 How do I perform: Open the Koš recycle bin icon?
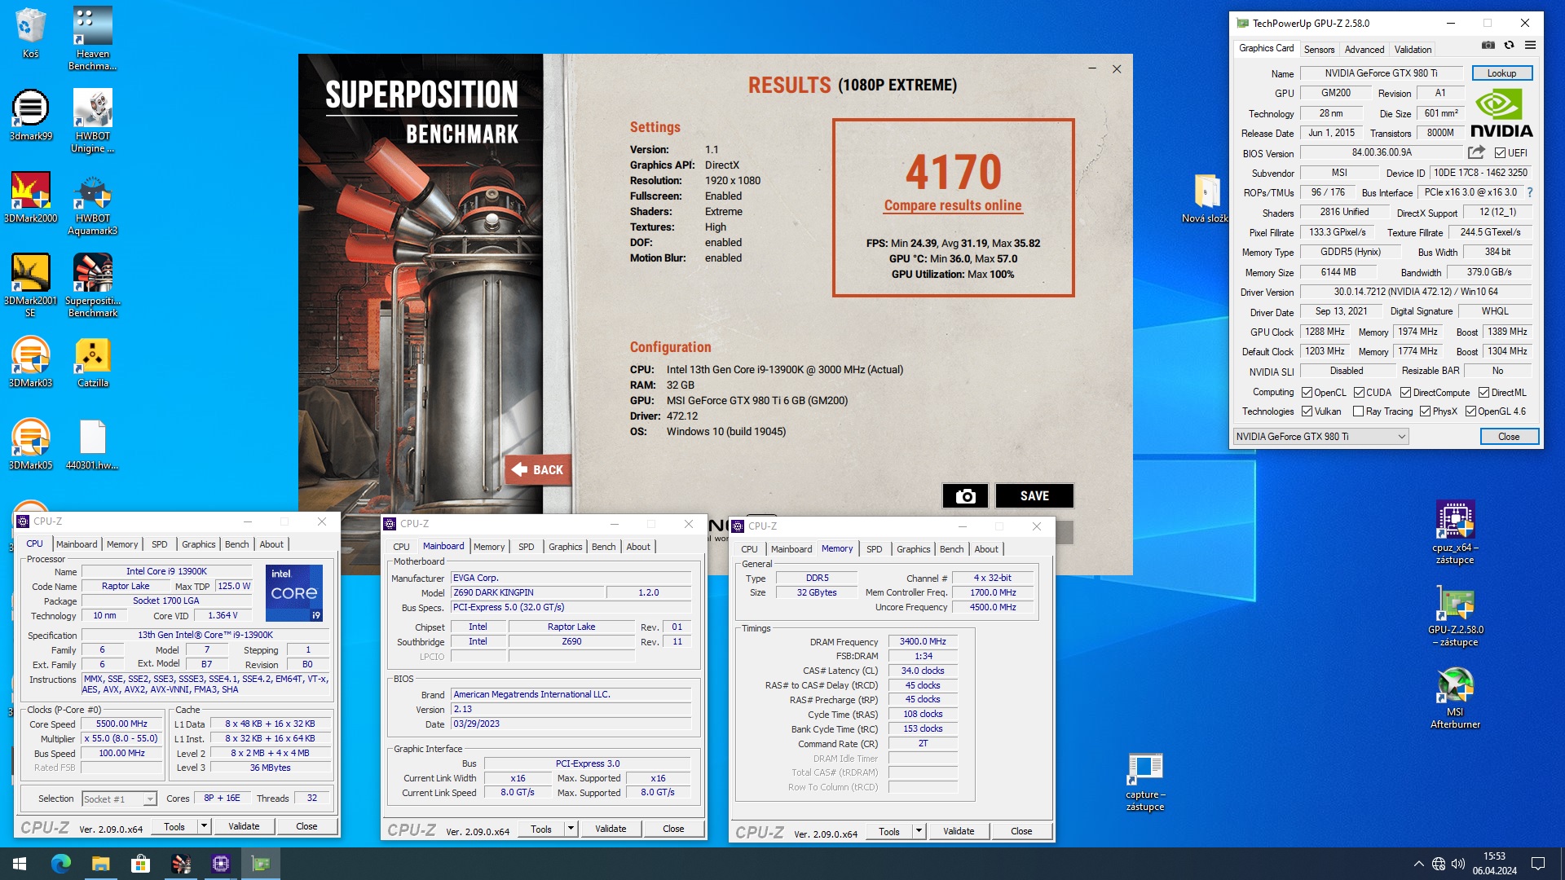pyautogui.click(x=30, y=33)
